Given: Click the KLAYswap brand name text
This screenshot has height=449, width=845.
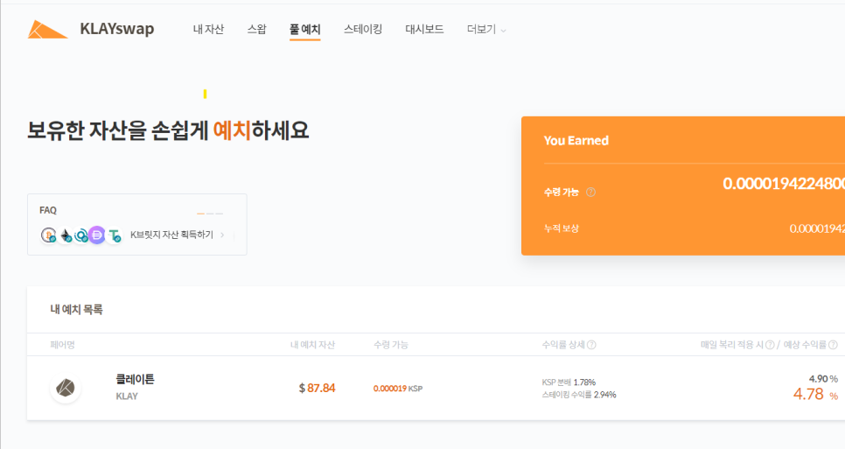Looking at the screenshot, I should (117, 29).
